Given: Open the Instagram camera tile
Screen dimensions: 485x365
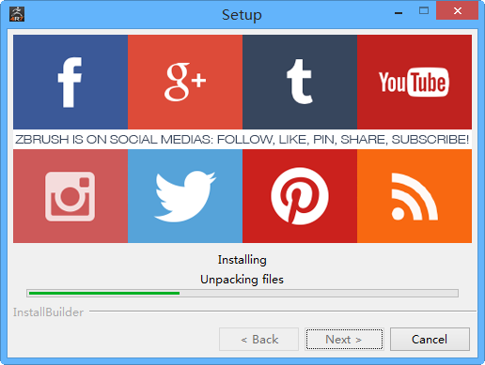Looking at the screenshot, I should pos(70,196).
